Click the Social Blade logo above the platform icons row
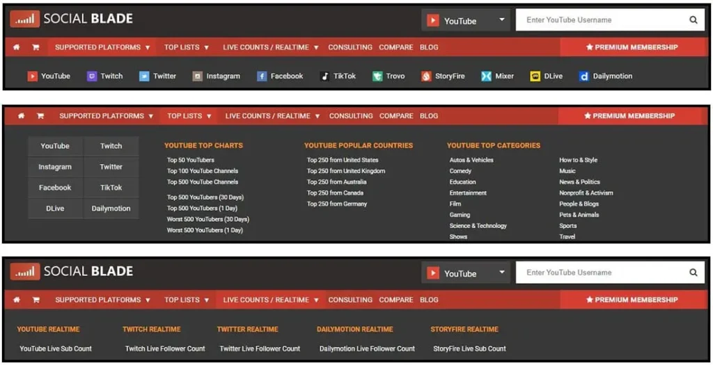 [x=72, y=19]
